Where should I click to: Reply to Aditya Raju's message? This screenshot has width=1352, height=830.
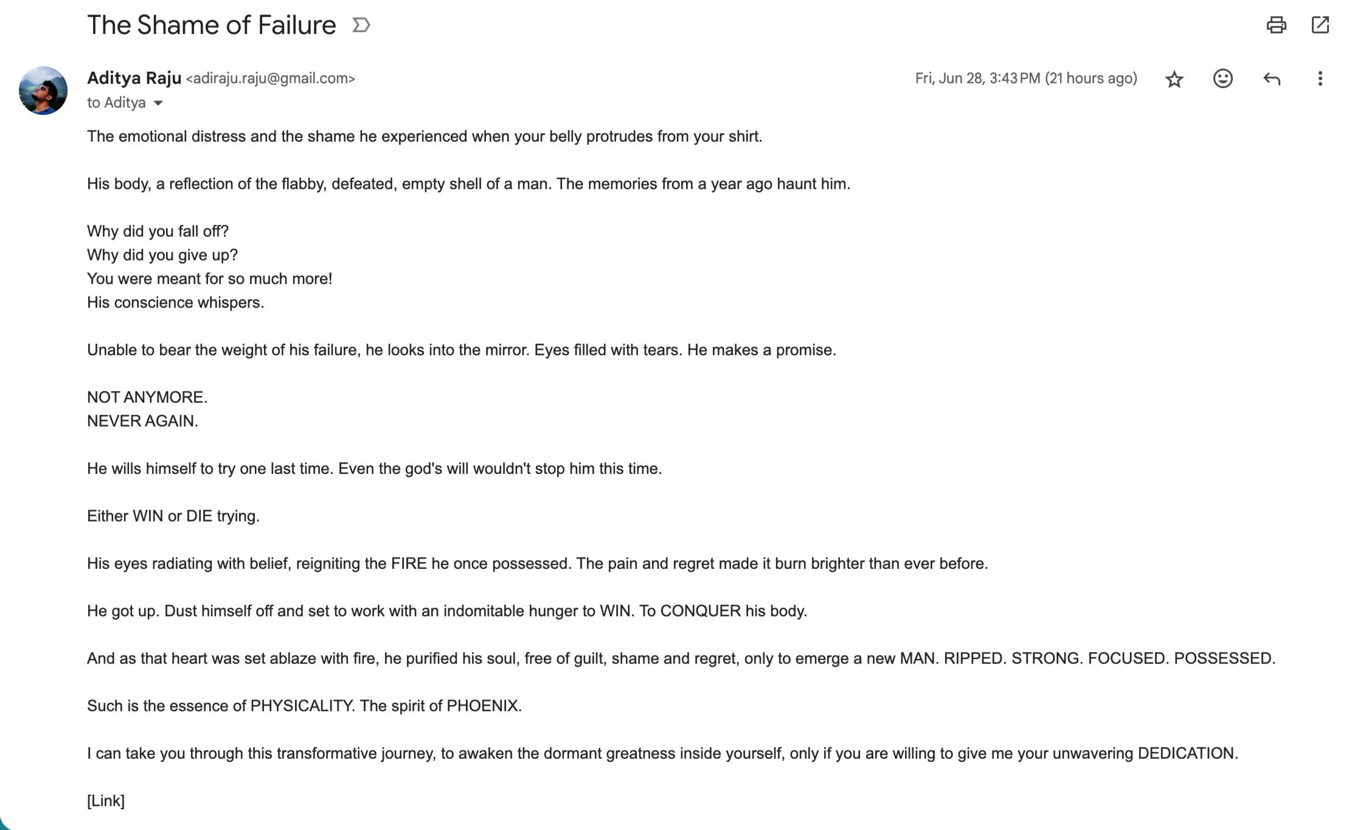tap(1272, 78)
